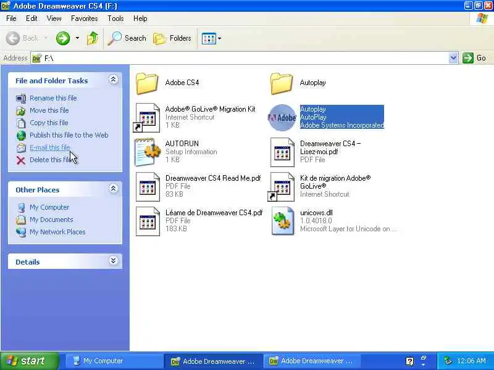Open the File menu
Screen dimensions: 494x370
[11, 18]
